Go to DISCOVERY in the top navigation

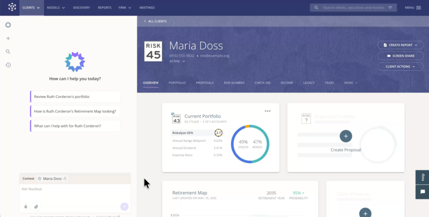(81, 8)
